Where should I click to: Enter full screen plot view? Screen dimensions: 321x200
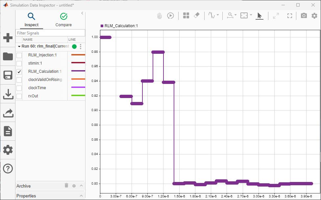[290, 15]
